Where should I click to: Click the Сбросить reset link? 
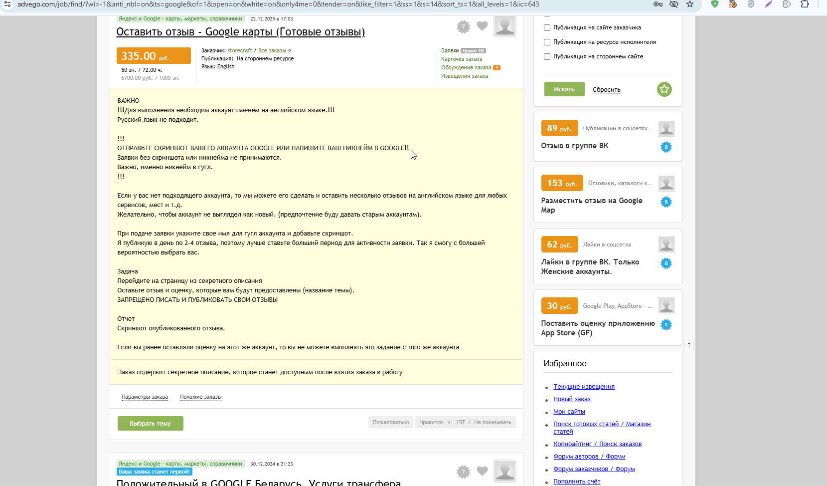pyautogui.click(x=607, y=90)
